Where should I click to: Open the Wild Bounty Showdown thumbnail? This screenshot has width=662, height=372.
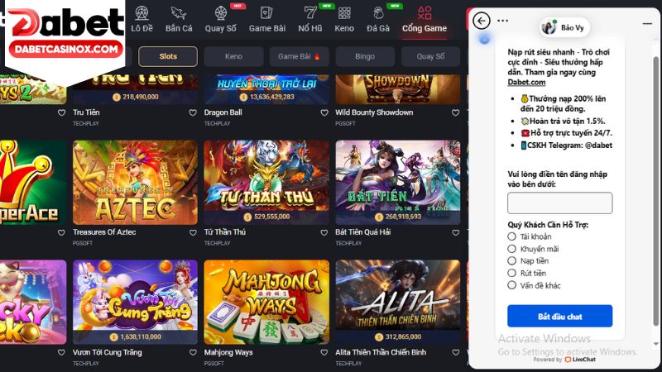(398, 89)
